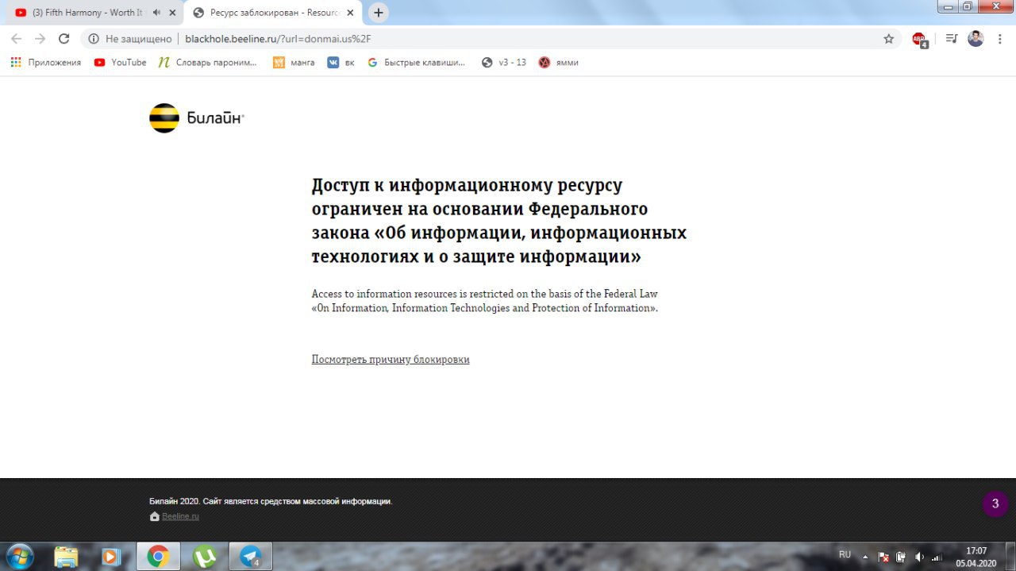The width and height of the screenshot is (1016, 571).
Task: Open the "ямми" bookmark
Action: (x=559, y=62)
